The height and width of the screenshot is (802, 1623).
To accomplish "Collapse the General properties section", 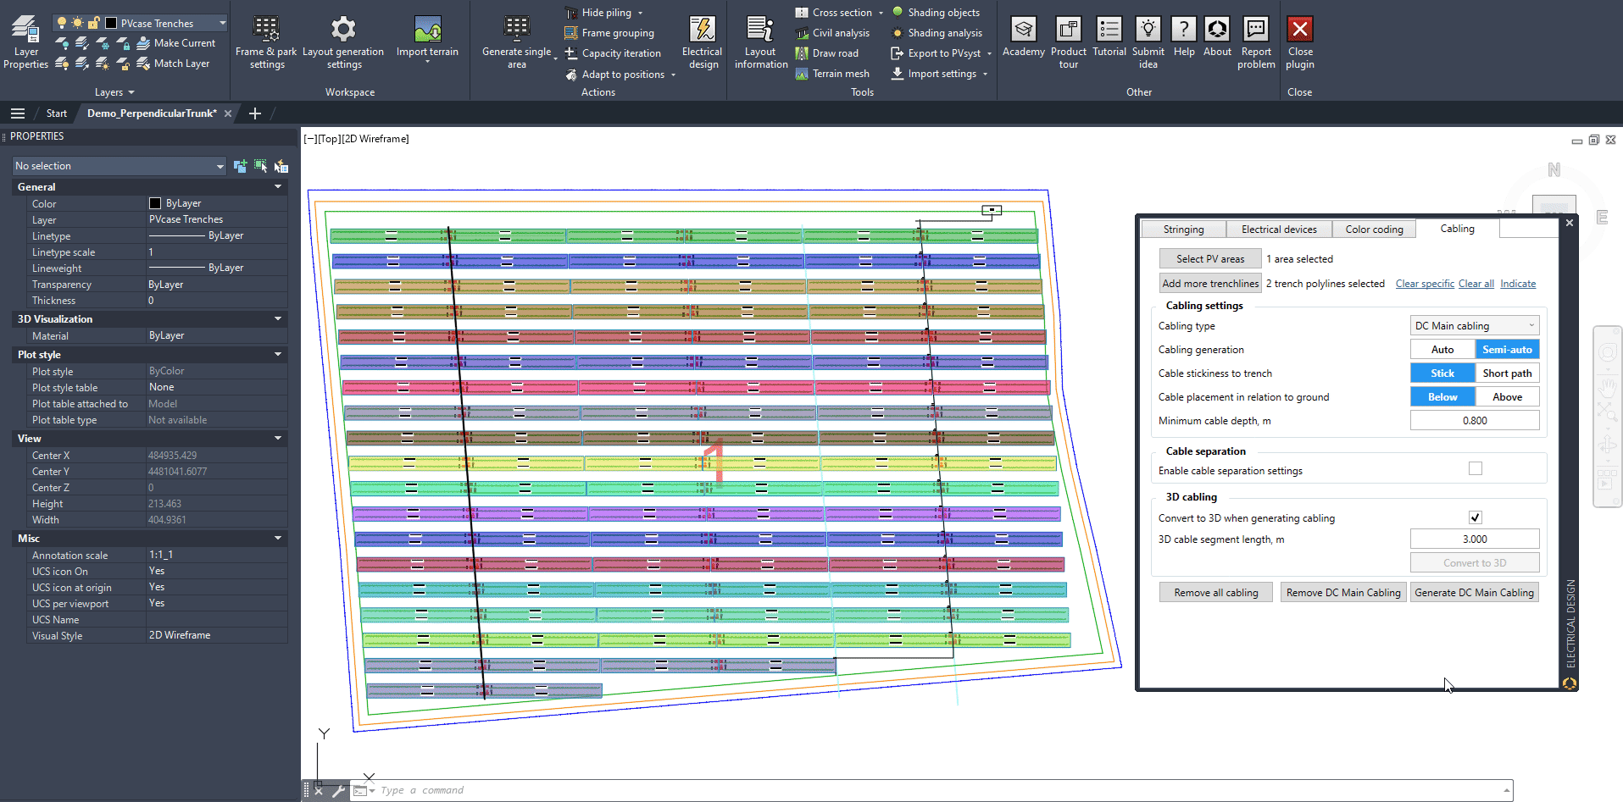I will (x=278, y=187).
